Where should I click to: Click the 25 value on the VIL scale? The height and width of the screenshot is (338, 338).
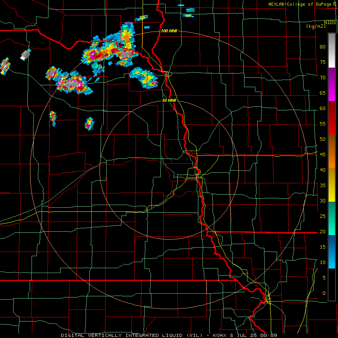point(323,216)
